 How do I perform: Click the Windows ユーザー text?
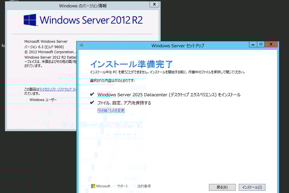43,100
